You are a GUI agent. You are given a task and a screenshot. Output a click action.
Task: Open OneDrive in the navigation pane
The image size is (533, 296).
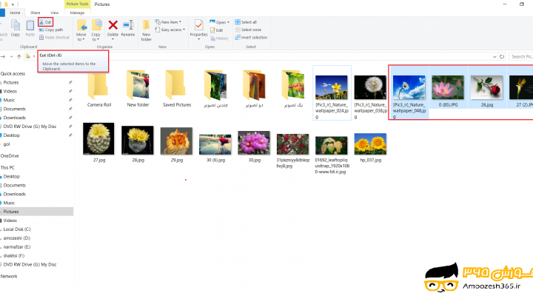point(10,156)
